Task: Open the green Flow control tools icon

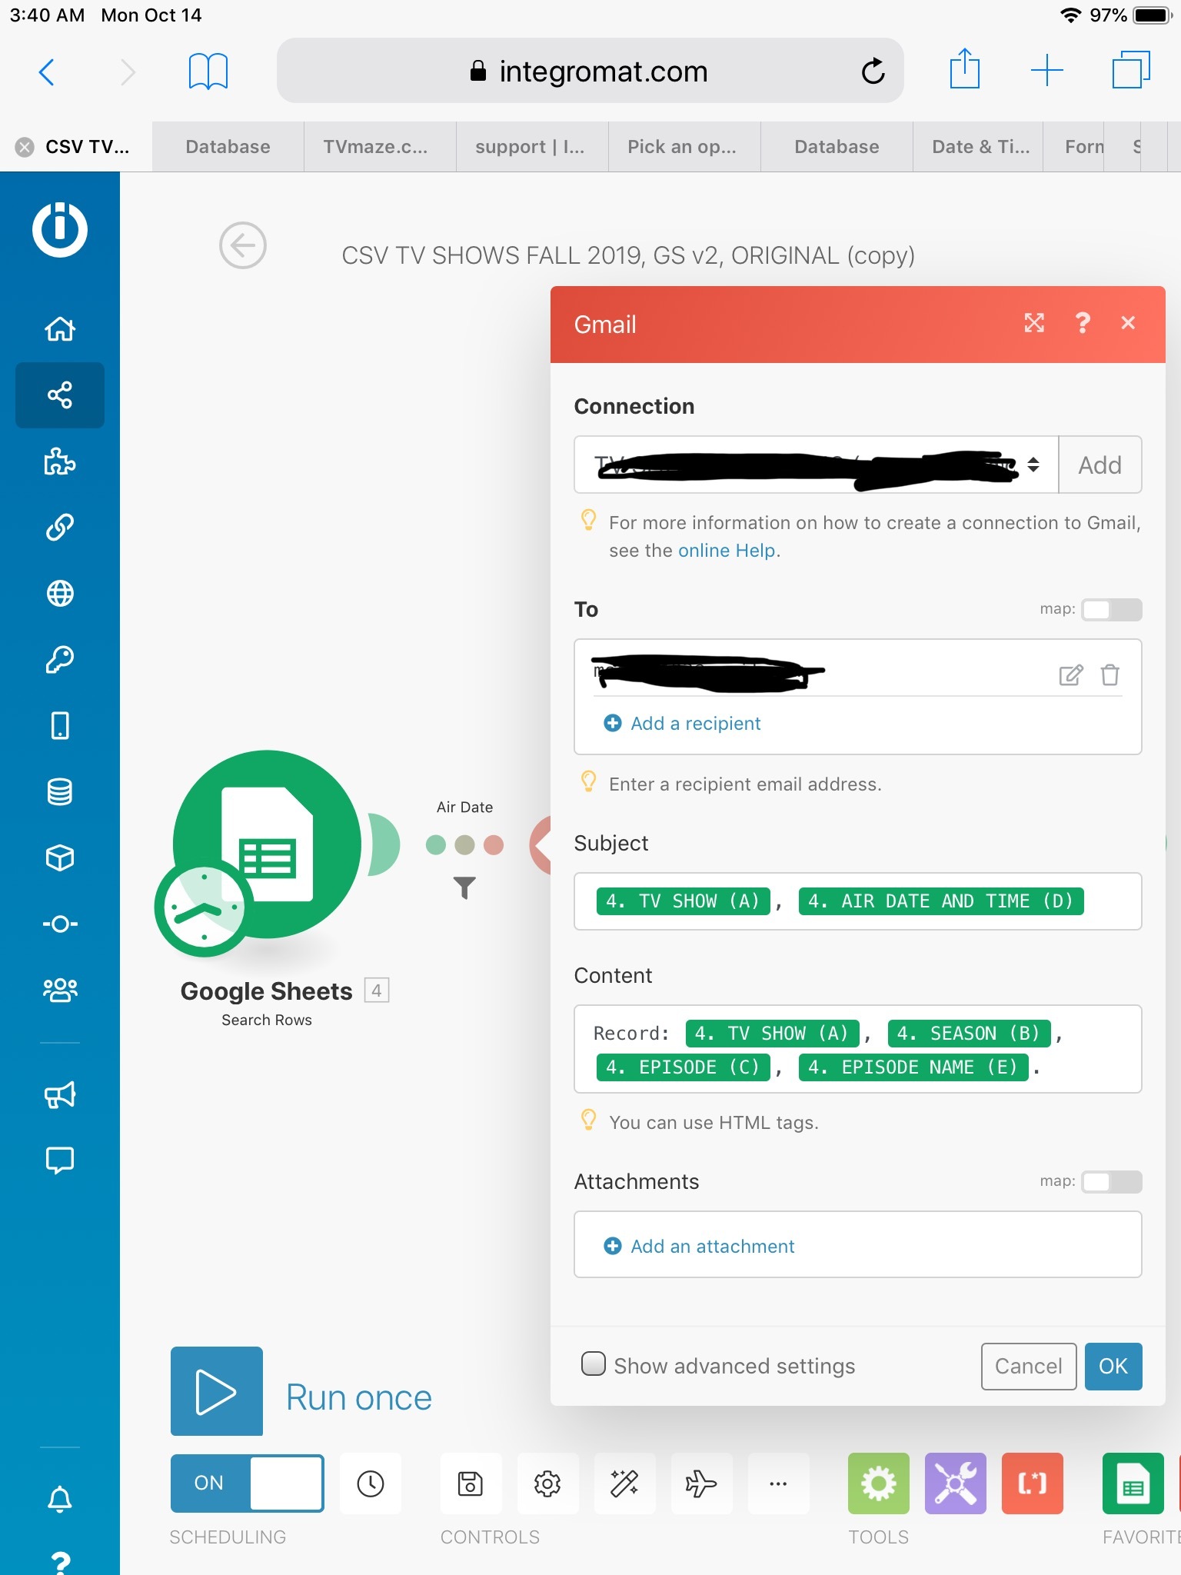Action: pos(878,1483)
